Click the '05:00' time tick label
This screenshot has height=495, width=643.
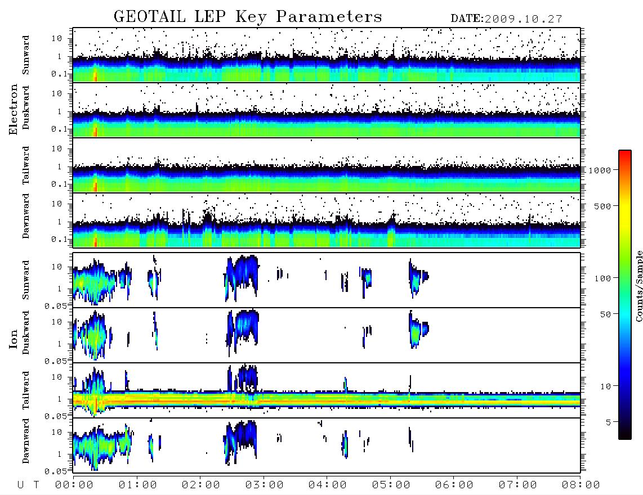coord(391,485)
